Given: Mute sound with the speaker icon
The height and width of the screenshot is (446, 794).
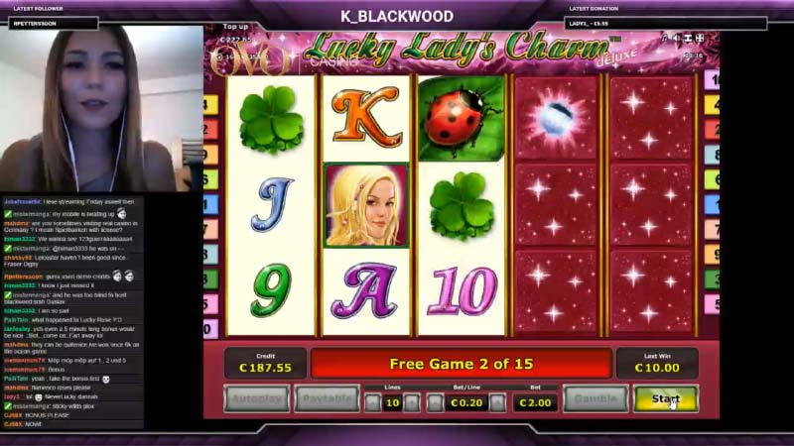Looking at the screenshot, I should (677, 39).
